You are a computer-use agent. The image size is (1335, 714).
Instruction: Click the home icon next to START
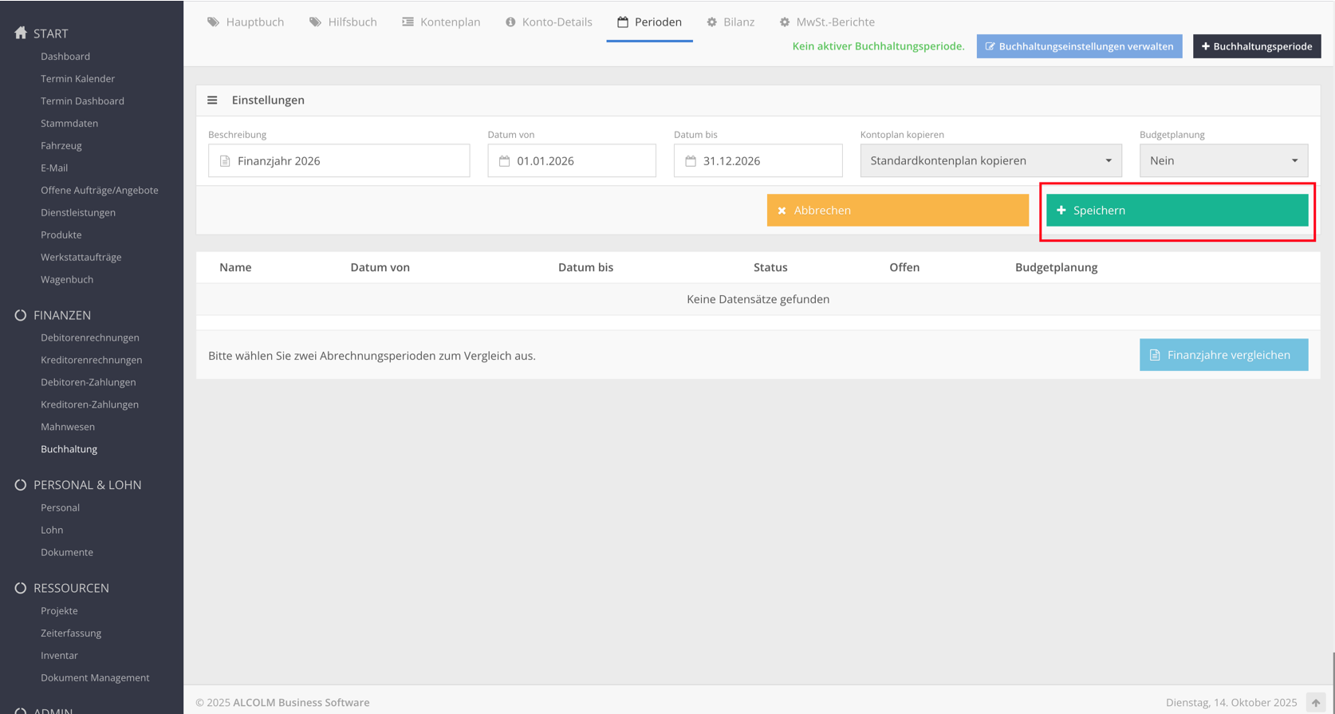point(21,33)
